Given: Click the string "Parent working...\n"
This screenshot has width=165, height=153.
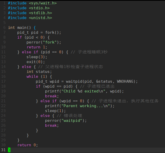Looking at the screenshot, I should [x=86, y=106].
